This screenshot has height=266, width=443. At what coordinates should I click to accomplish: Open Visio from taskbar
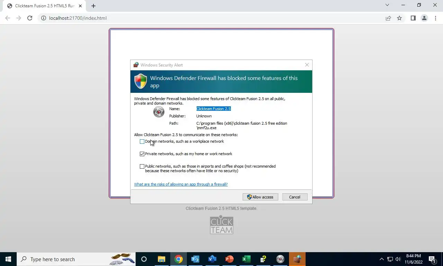click(x=212, y=259)
